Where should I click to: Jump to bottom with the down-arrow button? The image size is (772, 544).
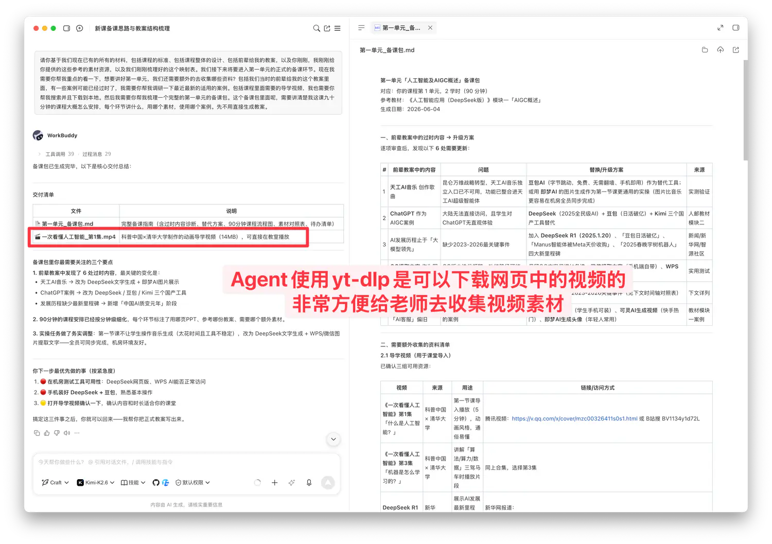(334, 439)
